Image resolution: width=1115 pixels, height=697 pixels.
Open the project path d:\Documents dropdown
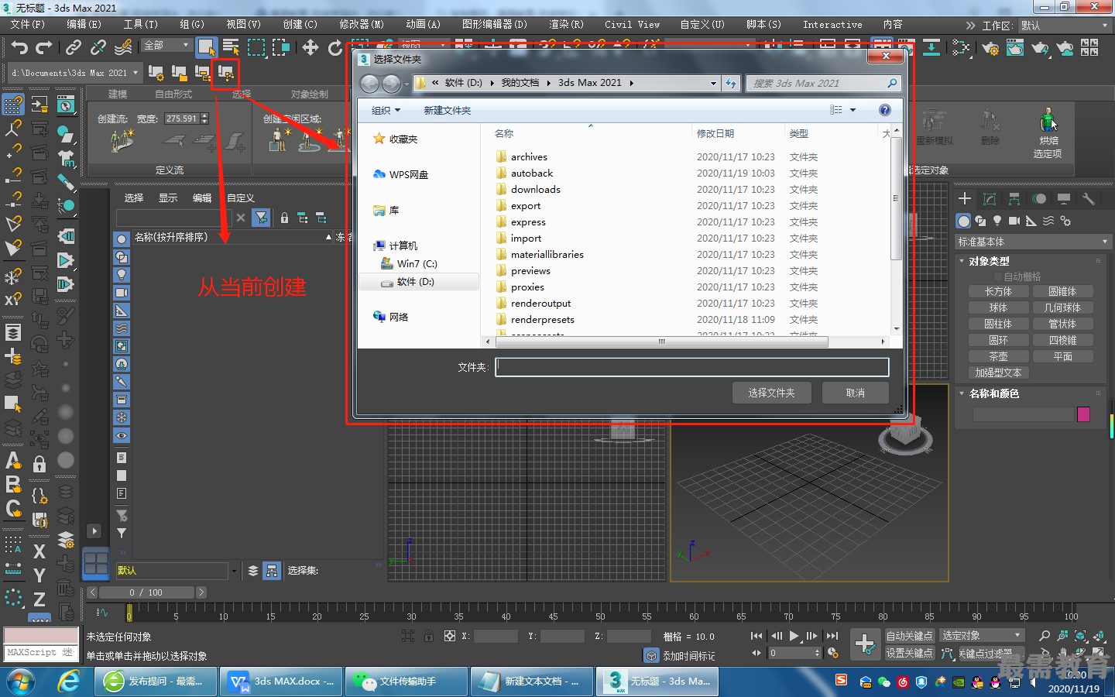tap(74, 73)
